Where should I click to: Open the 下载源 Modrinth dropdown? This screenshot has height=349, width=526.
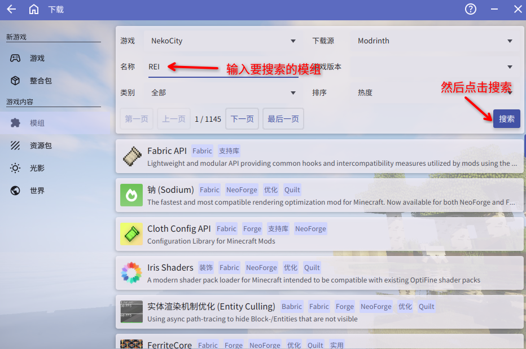click(435, 41)
